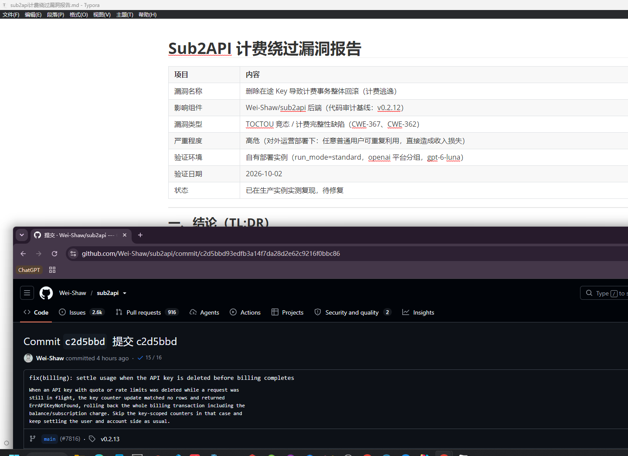Expand the sub2api repository dropdown caret
Image resolution: width=628 pixels, height=456 pixels.
[125, 293]
